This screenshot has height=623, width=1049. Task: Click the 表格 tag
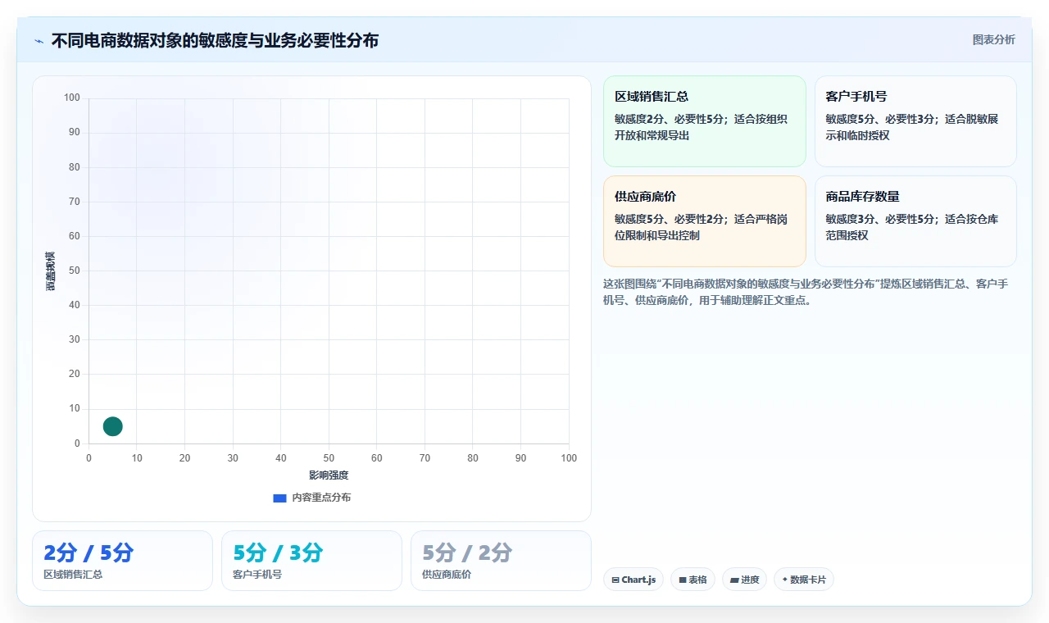coord(693,580)
